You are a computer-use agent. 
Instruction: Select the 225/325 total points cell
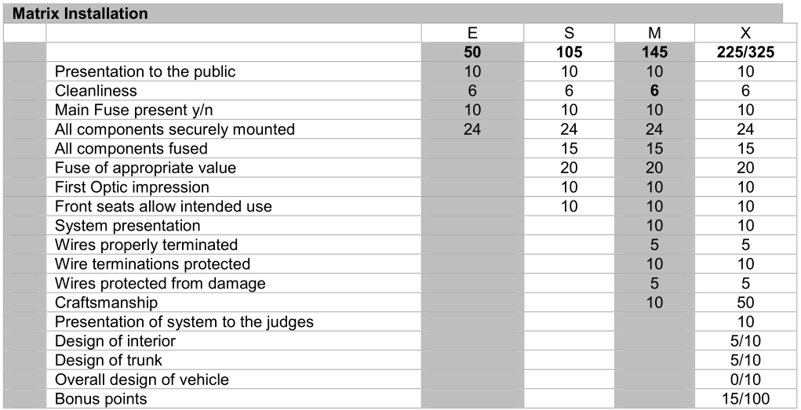(745, 53)
